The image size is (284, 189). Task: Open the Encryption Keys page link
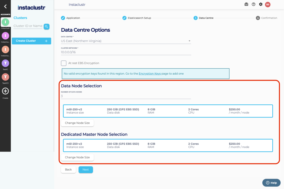click(x=150, y=74)
